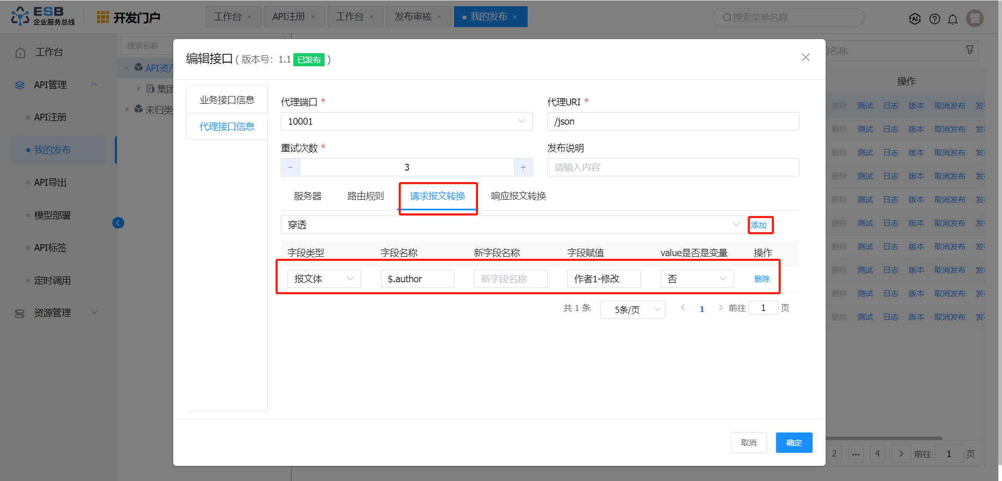Expand the 穿透 selection dropdown

(x=514, y=225)
